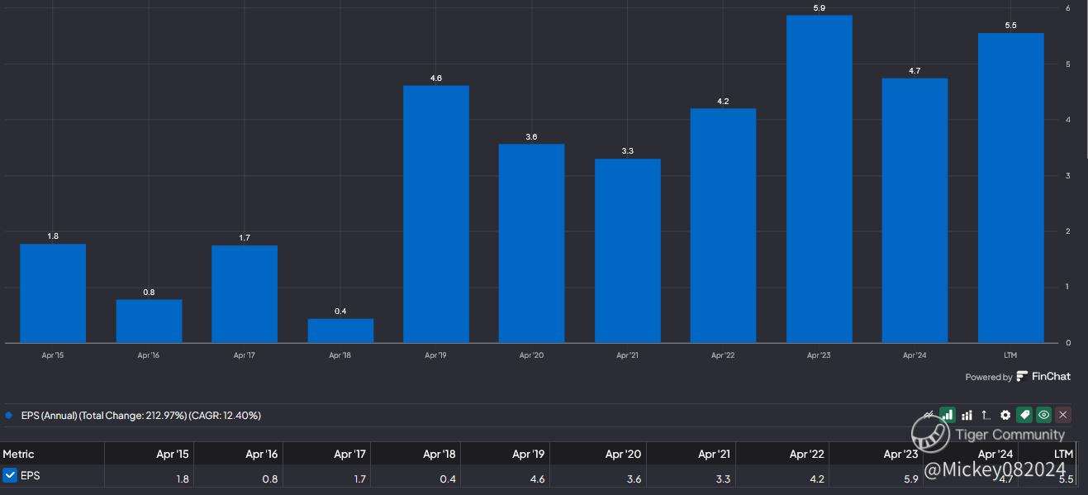Click the y-axis value 3

[1068, 175]
